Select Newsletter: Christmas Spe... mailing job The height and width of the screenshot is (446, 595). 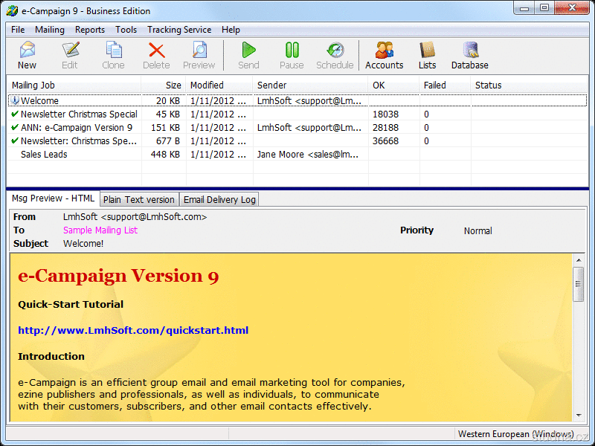click(x=297, y=140)
